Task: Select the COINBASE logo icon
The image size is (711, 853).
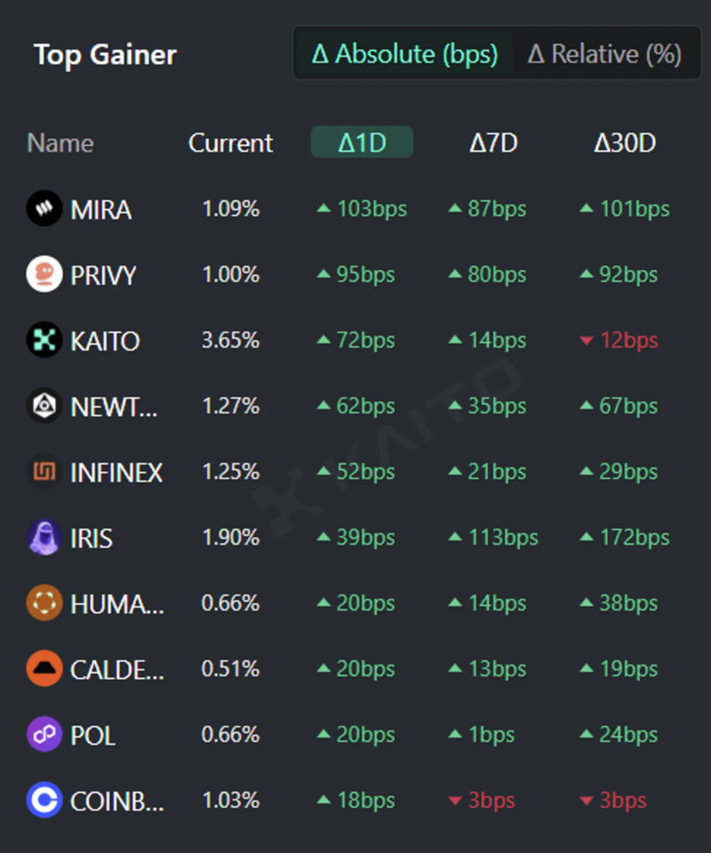Action: point(44,801)
